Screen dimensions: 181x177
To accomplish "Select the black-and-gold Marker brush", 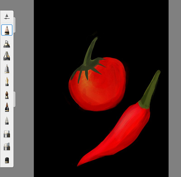I will coord(7,56).
